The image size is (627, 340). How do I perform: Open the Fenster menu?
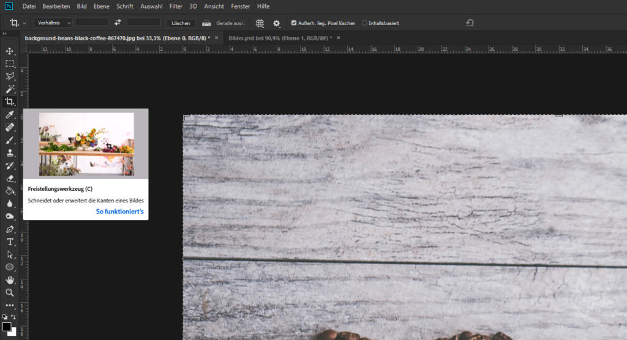240,6
